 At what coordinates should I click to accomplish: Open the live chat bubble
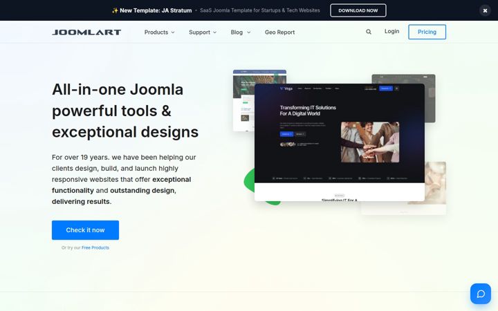click(x=481, y=294)
